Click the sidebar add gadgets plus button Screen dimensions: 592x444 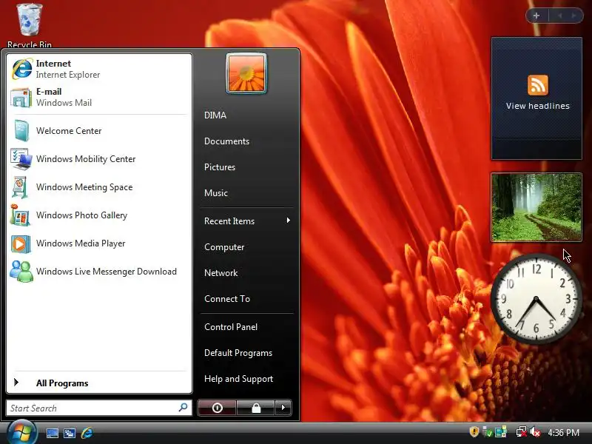point(536,16)
